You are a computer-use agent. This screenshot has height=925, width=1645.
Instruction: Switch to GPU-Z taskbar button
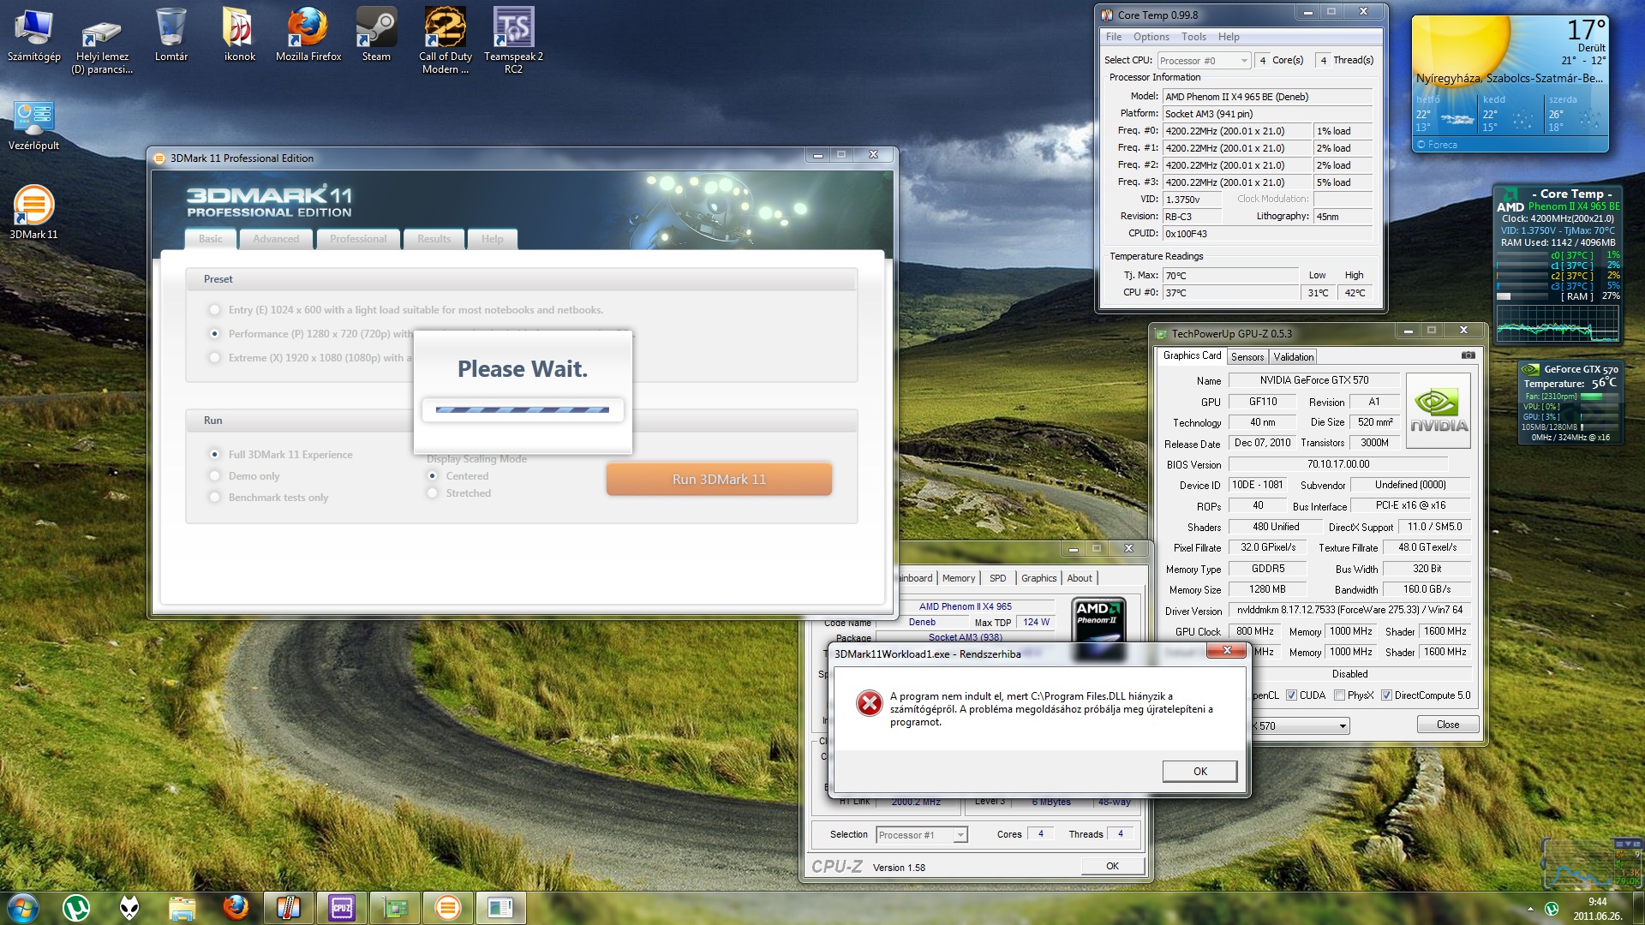click(x=395, y=908)
